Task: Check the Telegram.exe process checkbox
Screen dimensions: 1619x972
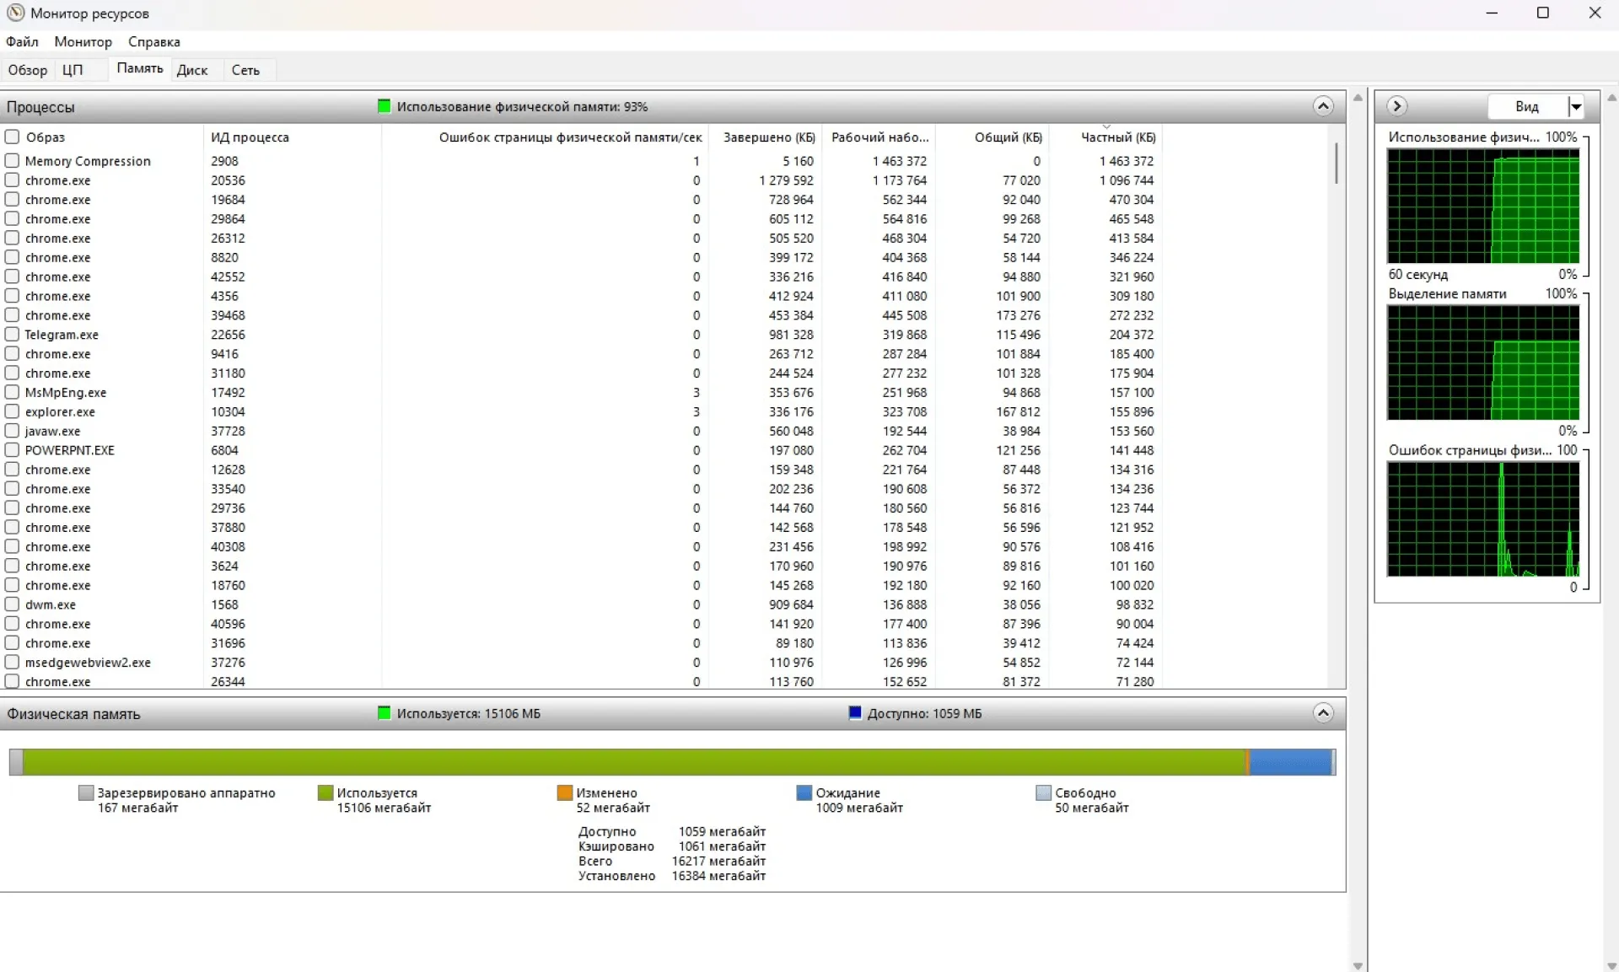Action: pos(12,334)
